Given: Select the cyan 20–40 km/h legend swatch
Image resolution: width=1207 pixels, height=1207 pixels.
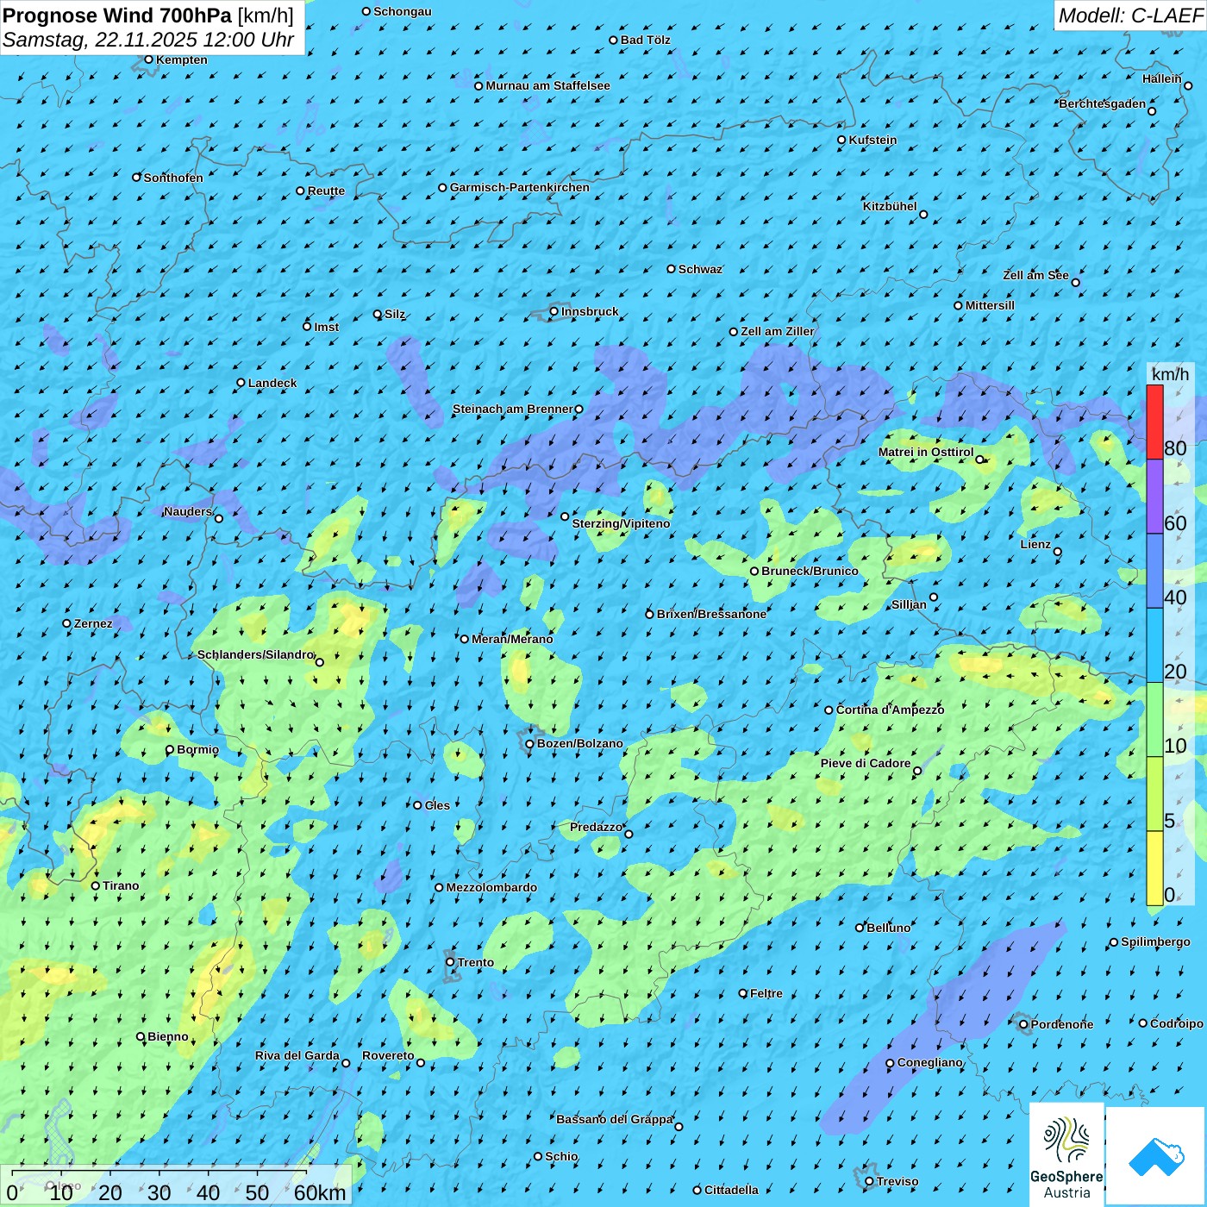Looking at the screenshot, I should (1154, 646).
